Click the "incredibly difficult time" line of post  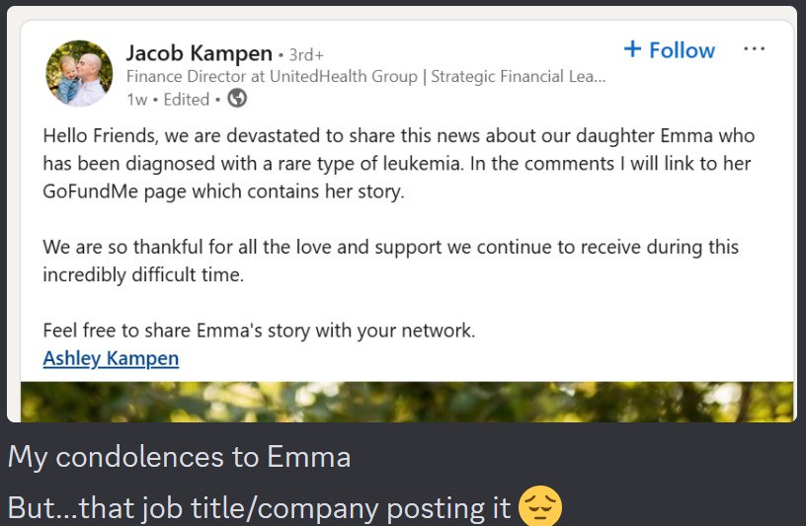point(142,275)
